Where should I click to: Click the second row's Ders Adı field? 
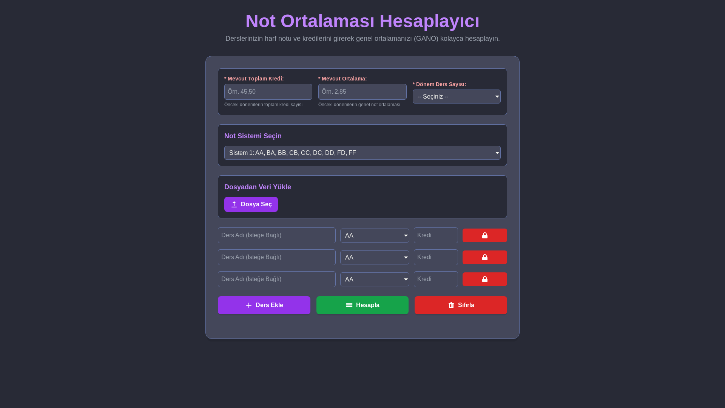[x=277, y=257]
